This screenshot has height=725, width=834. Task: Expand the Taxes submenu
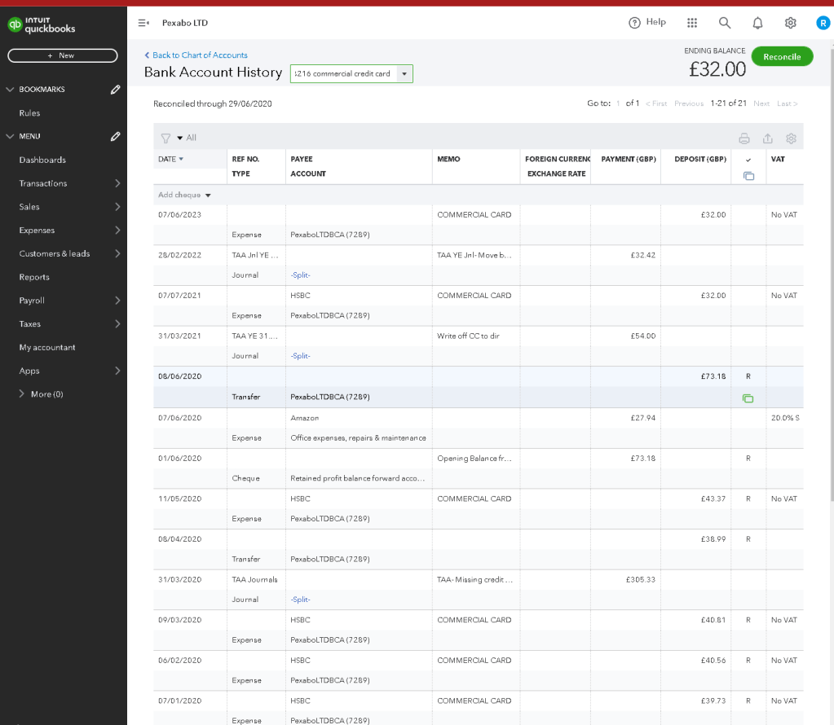(x=117, y=323)
